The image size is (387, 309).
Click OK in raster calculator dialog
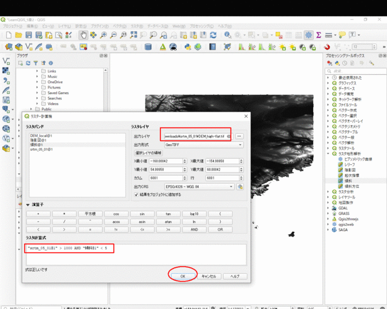[x=183, y=276]
